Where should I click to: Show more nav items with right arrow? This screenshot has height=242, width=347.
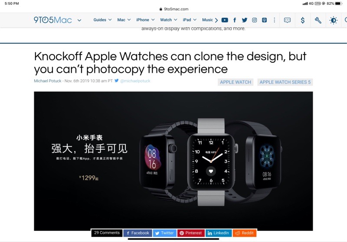[216, 20]
